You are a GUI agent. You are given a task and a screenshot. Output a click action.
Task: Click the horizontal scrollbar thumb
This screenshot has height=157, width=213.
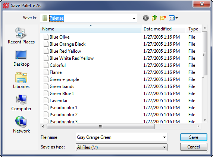pos(101,127)
